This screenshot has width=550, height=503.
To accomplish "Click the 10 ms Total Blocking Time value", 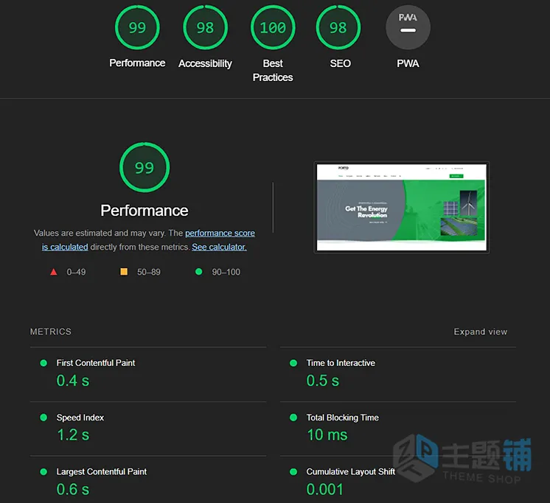I will click(327, 435).
